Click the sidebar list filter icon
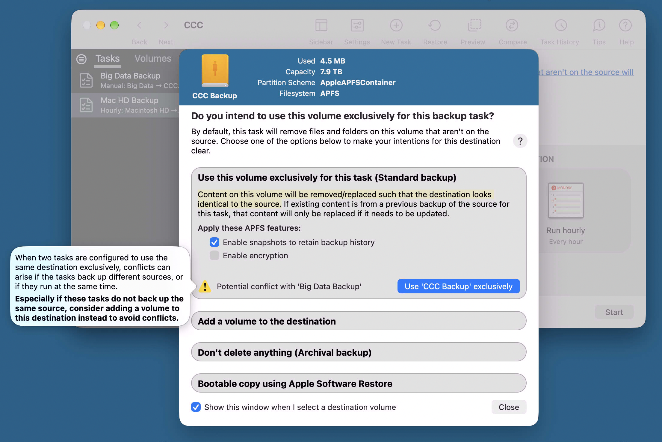 click(x=81, y=59)
